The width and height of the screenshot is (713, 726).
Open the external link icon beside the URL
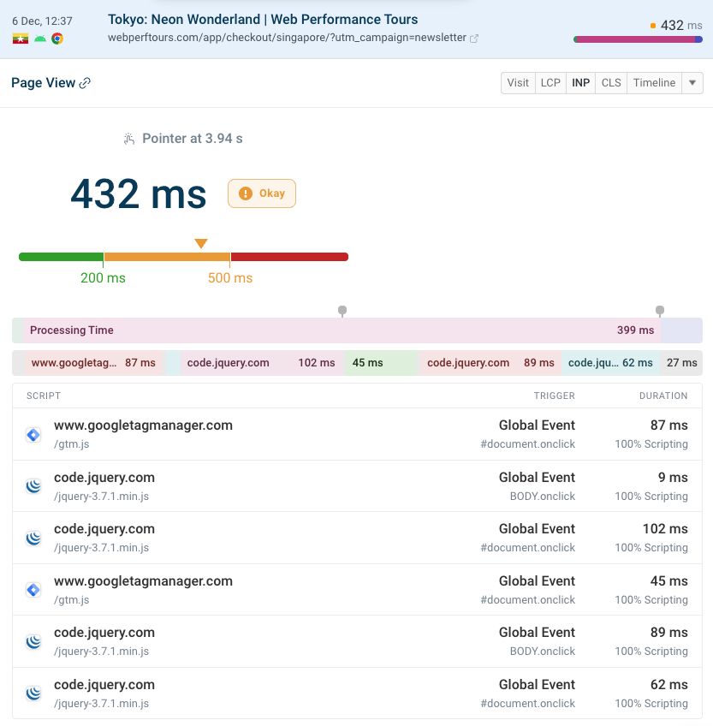(474, 38)
